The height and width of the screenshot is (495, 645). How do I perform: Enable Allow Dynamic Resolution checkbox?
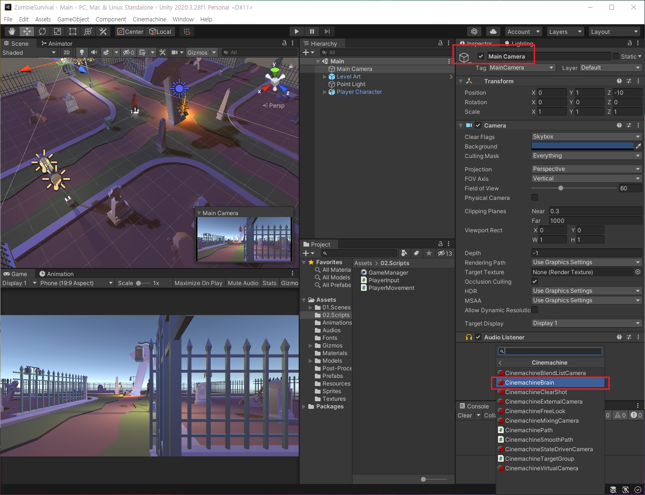pyautogui.click(x=535, y=310)
